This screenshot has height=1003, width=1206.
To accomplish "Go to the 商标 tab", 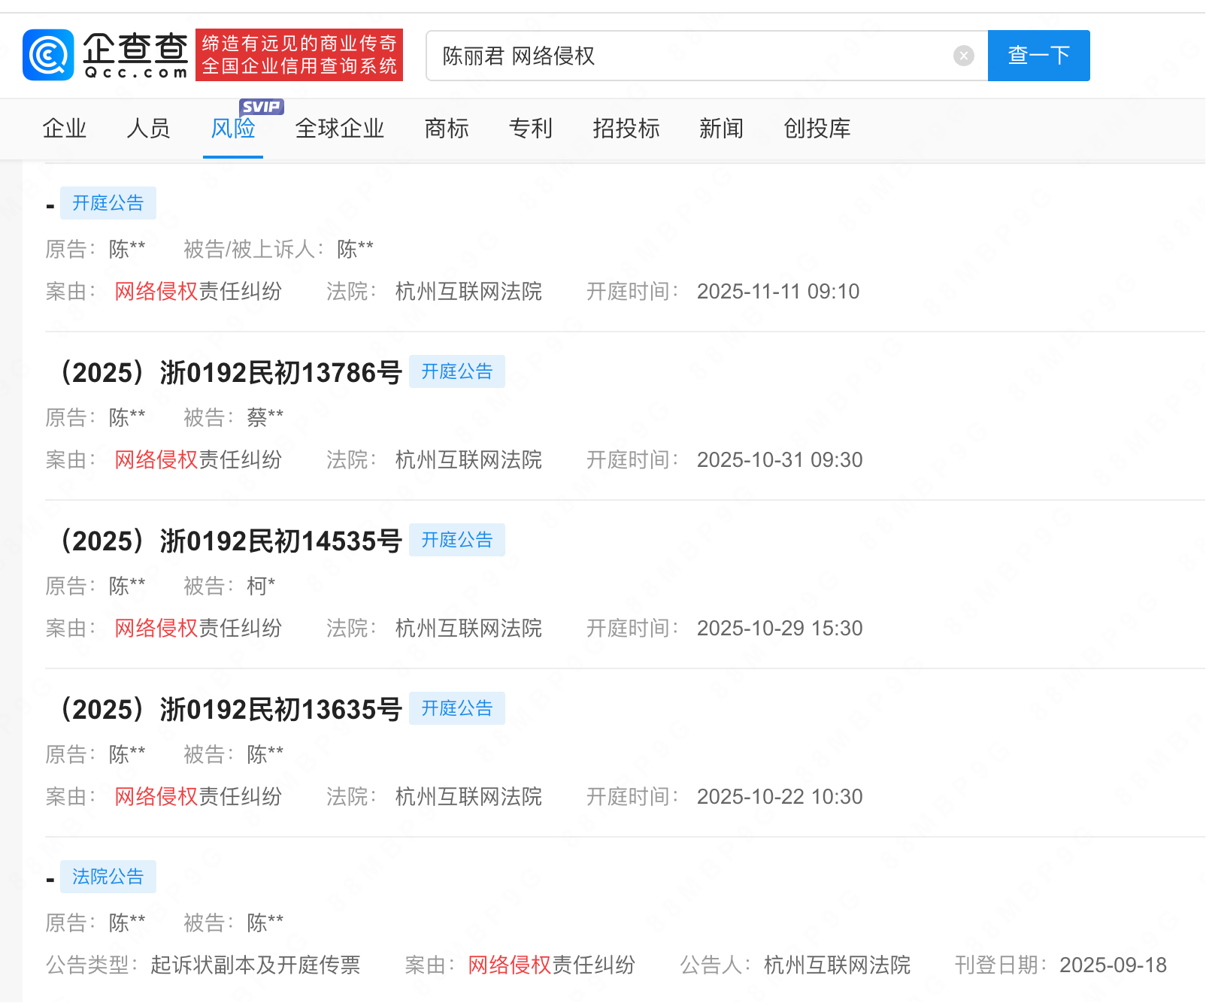I will (447, 129).
